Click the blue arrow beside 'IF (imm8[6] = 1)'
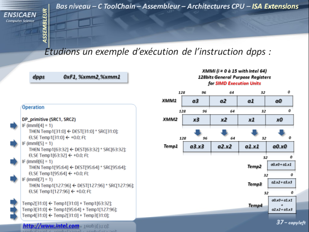 (x=13, y=162)
